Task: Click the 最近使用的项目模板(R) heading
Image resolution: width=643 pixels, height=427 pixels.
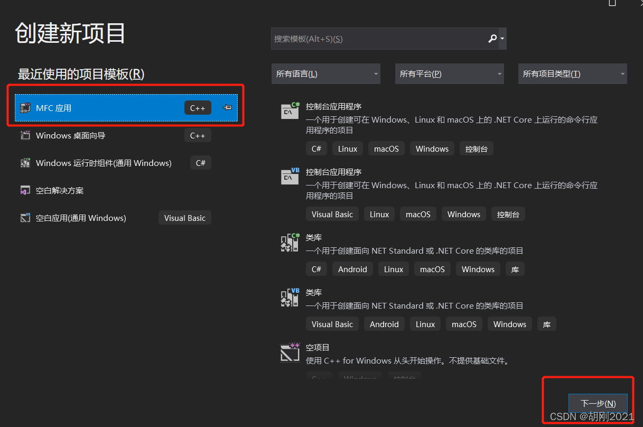Action: coord(81,74)
